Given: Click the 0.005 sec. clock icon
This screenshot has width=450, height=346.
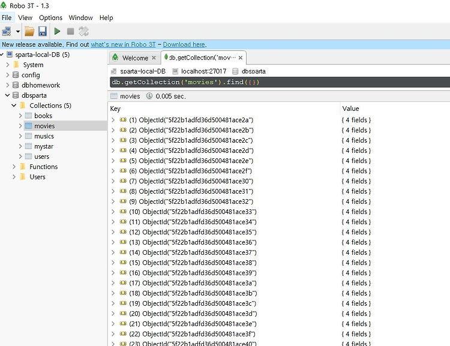Looking at the screenshot, I should pos(149,96).
